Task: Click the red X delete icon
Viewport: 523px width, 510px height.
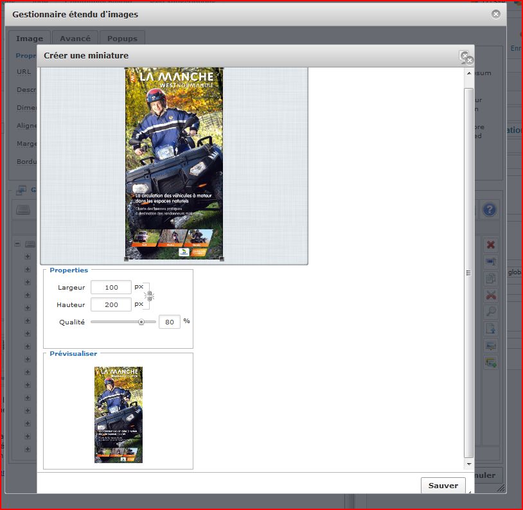Action: point(491,245)
